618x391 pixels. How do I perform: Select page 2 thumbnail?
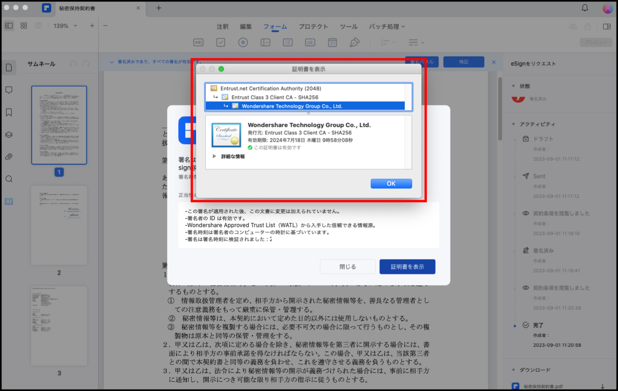pos(59,225)
